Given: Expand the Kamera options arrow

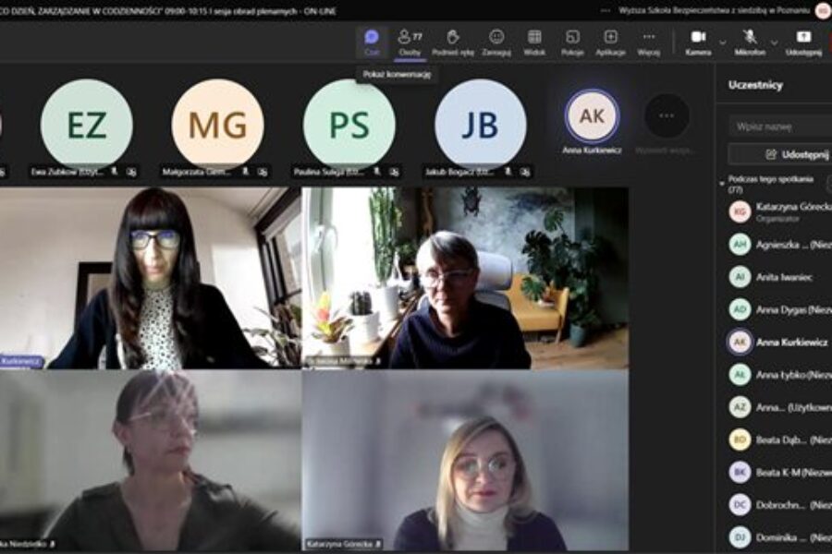Looking at the screenshot, I should 723,42.
